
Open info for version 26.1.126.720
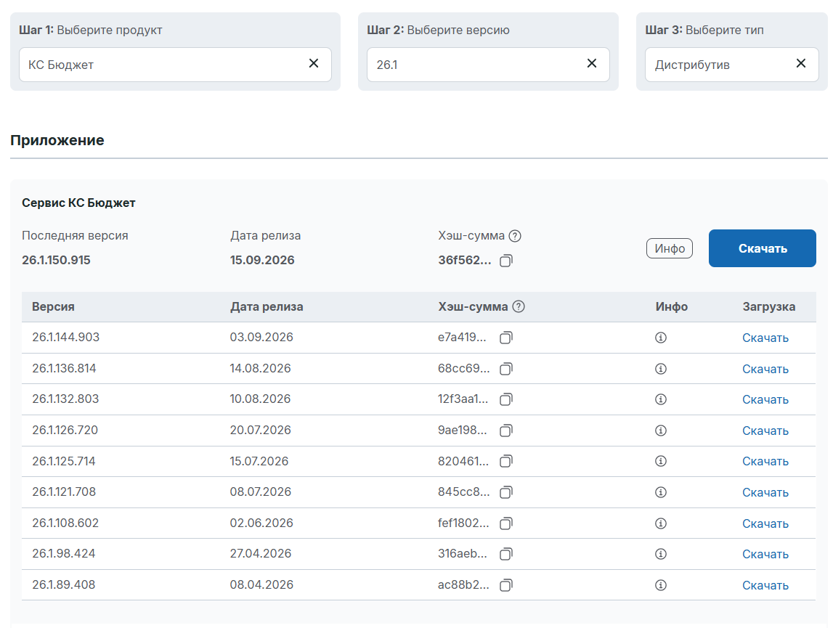(661, 431)
